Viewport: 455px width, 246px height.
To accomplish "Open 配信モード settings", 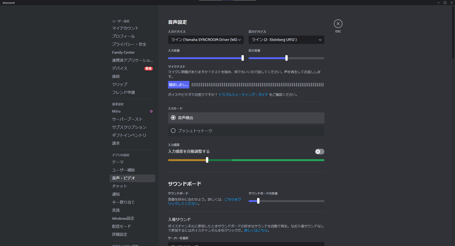I will tap(132, 226).
